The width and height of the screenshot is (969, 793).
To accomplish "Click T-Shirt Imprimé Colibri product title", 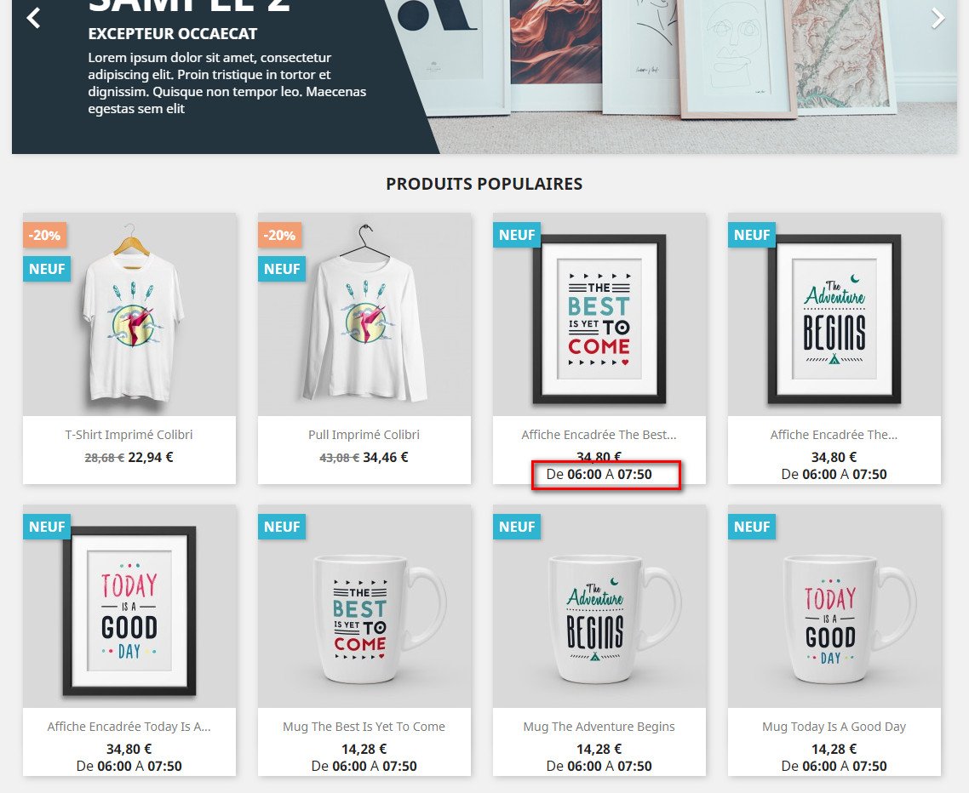I will [129, 435].
